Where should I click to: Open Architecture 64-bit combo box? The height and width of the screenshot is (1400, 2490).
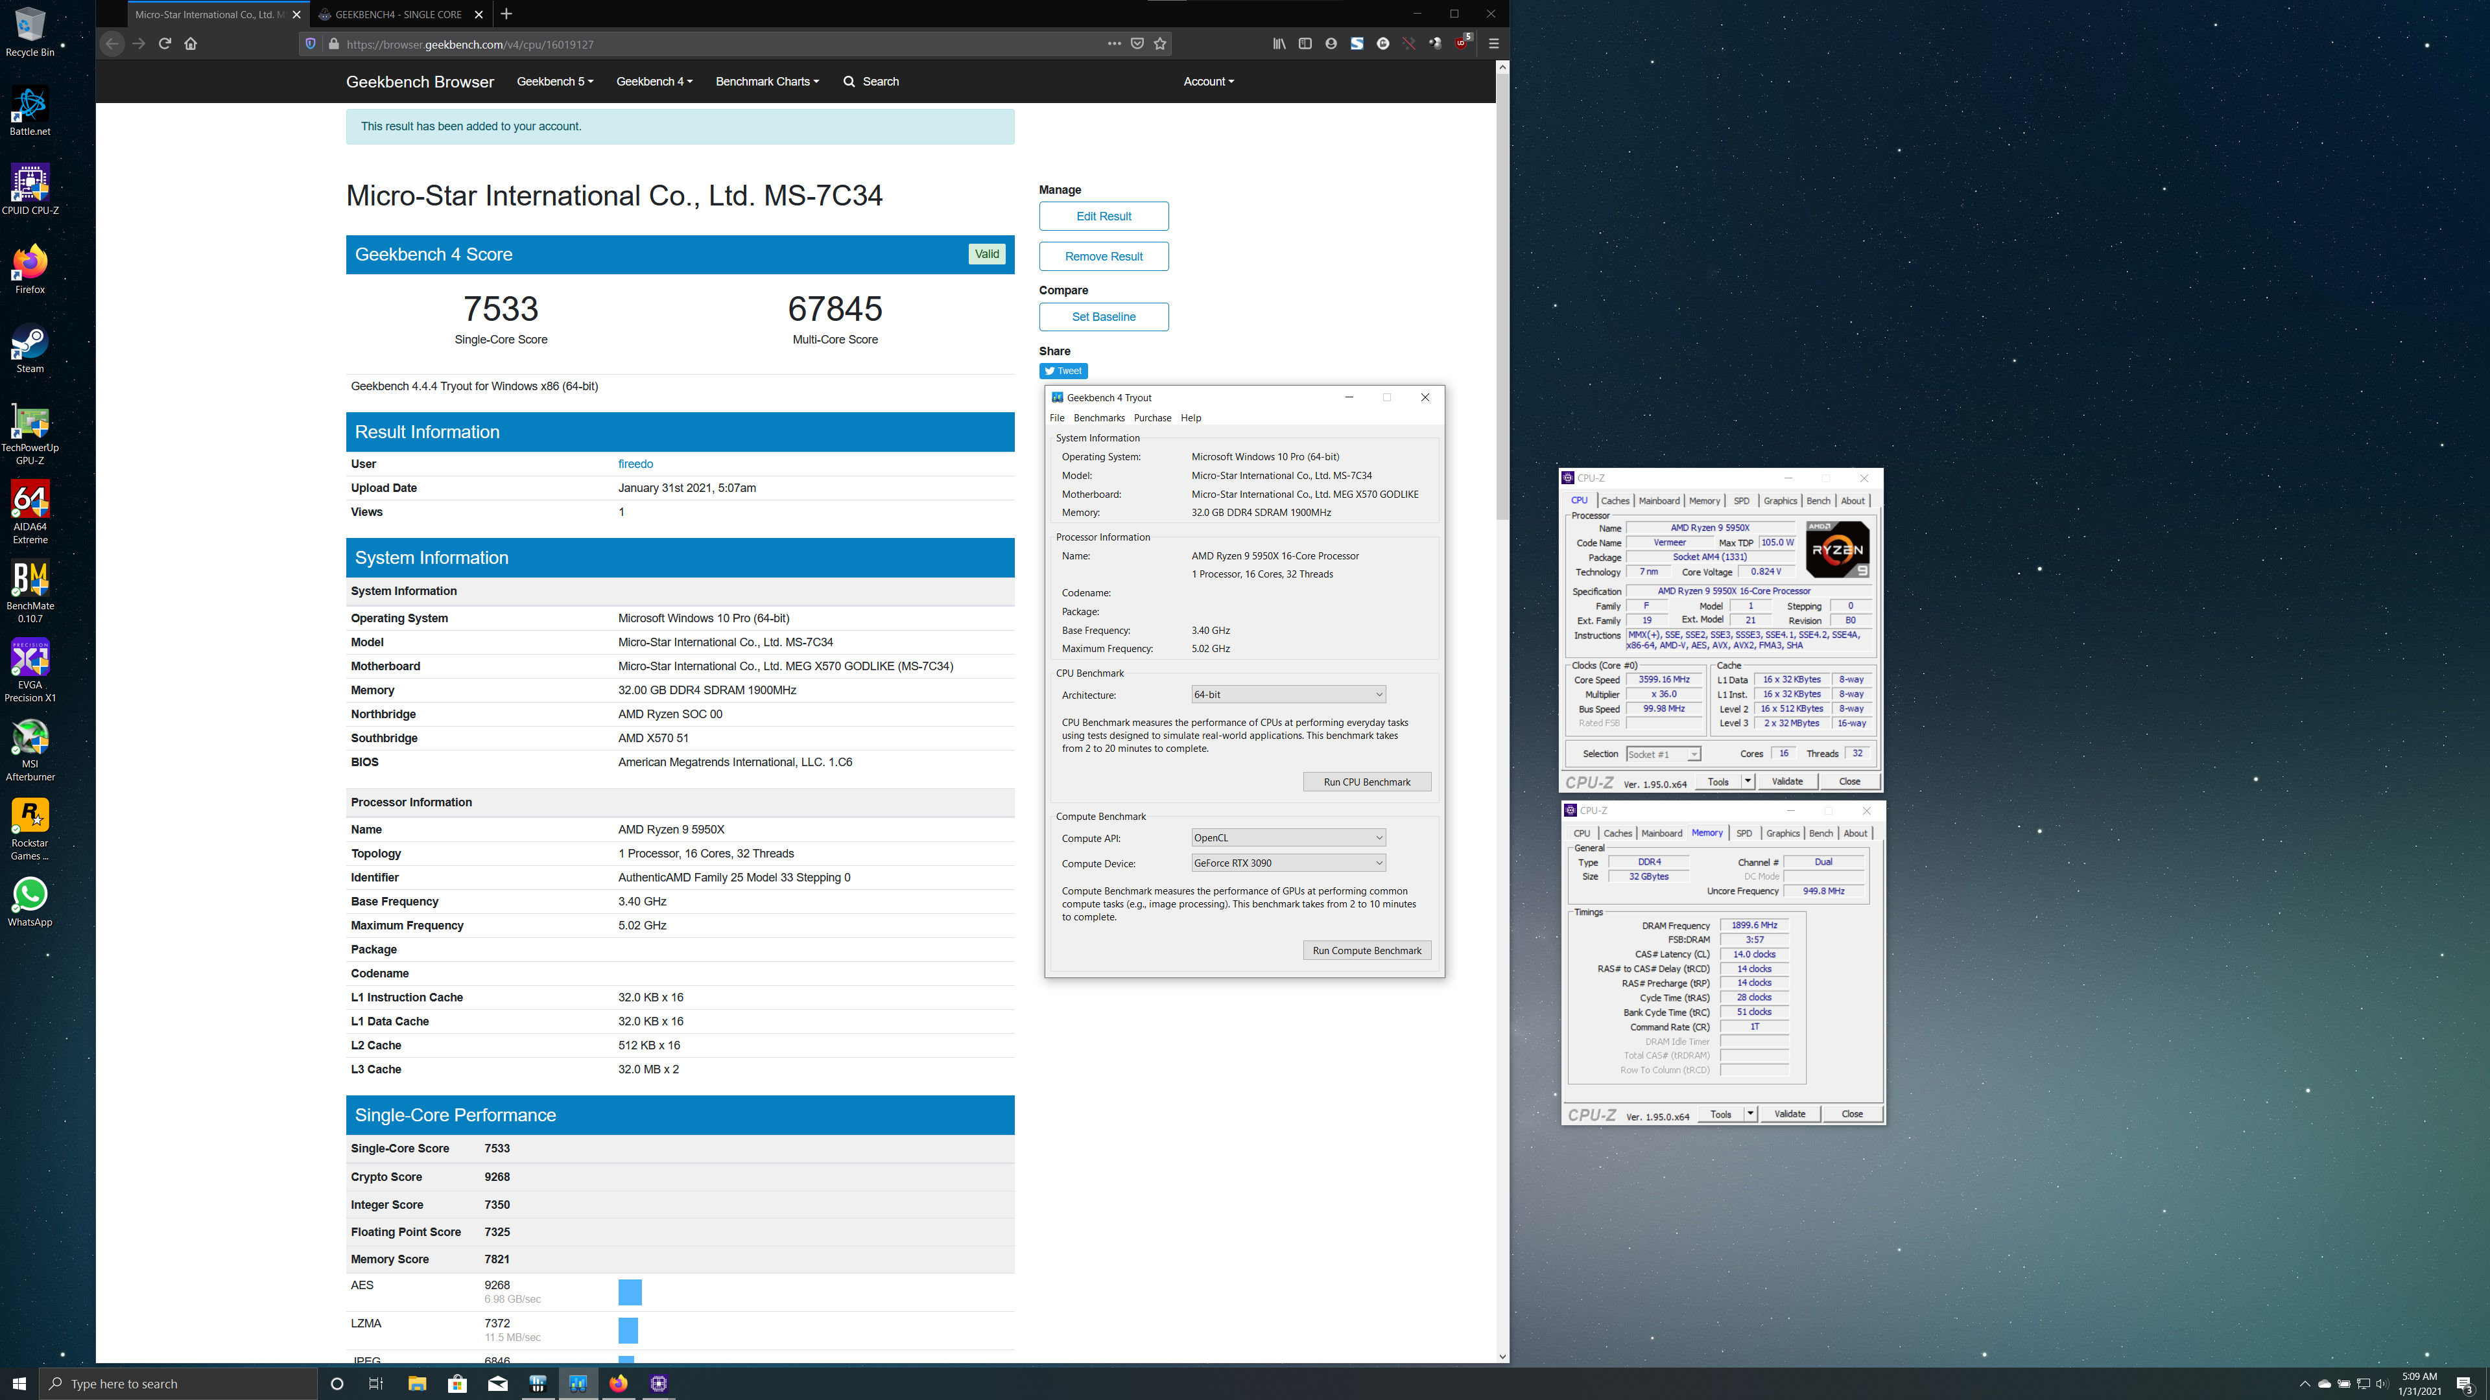(1288, 695)
